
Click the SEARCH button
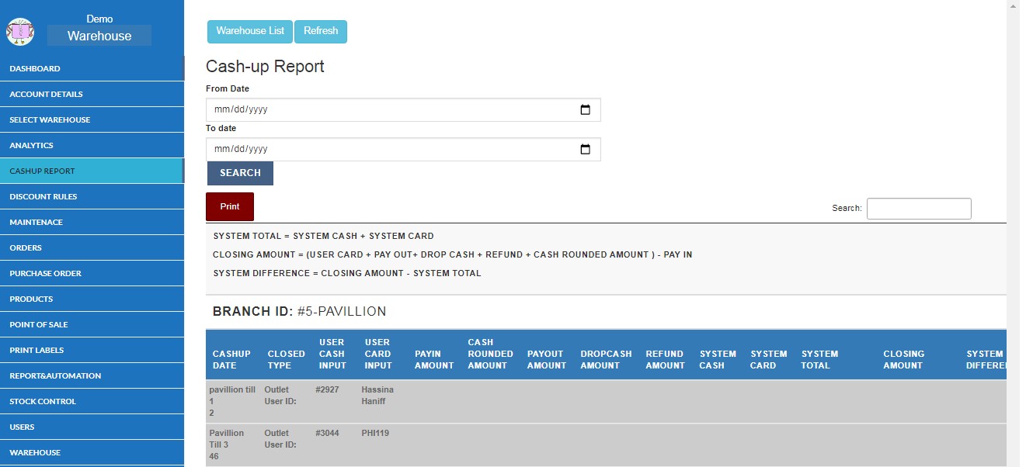[x=240, y=173]
